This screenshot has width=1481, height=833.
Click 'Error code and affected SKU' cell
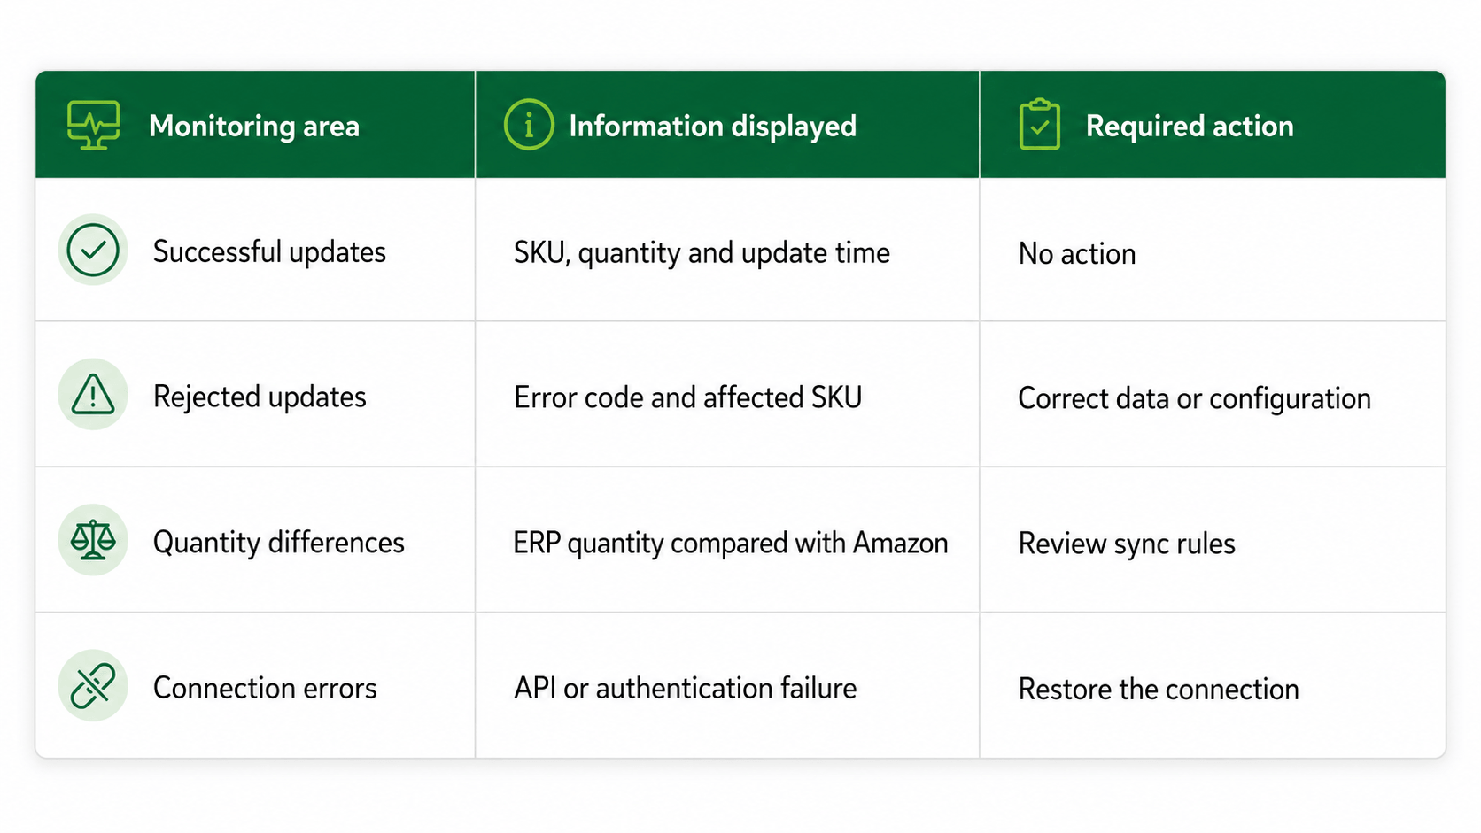coord(687,397)
